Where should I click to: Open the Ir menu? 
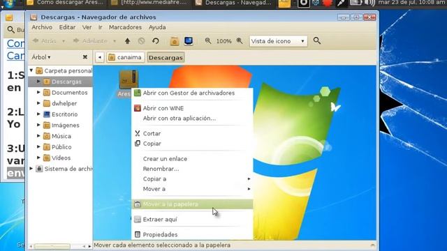point(101,27)
